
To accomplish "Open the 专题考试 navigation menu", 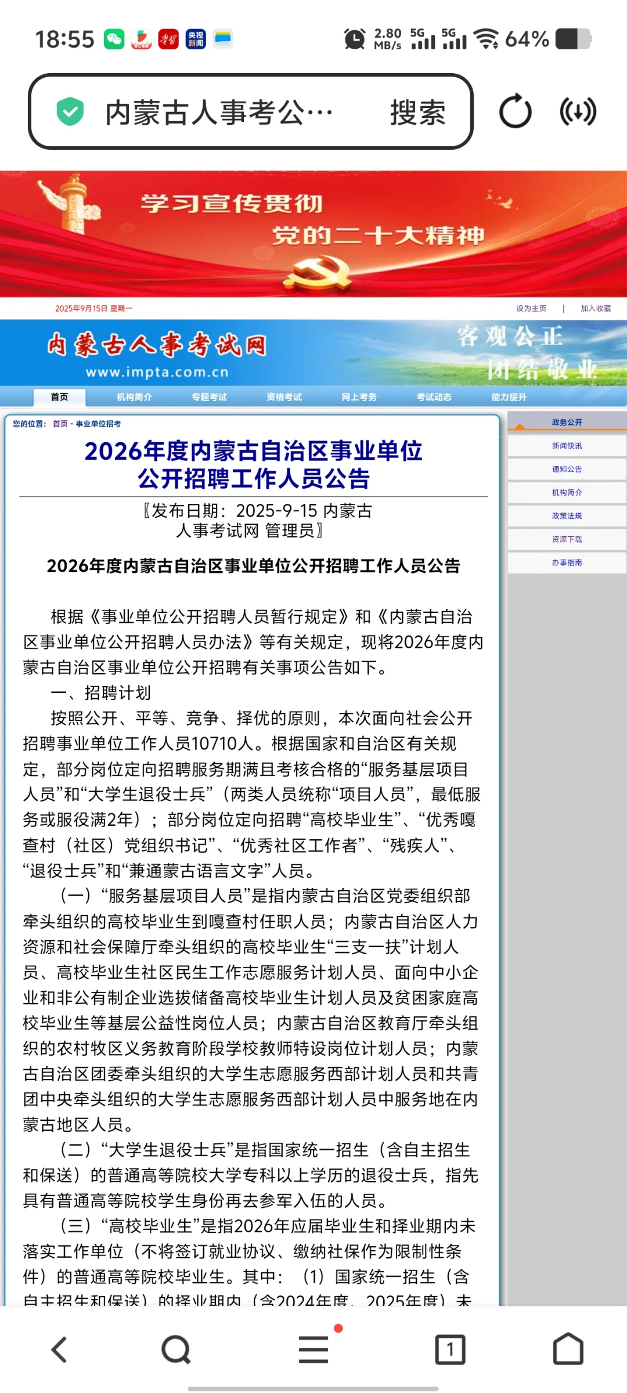I will [209, 397].
